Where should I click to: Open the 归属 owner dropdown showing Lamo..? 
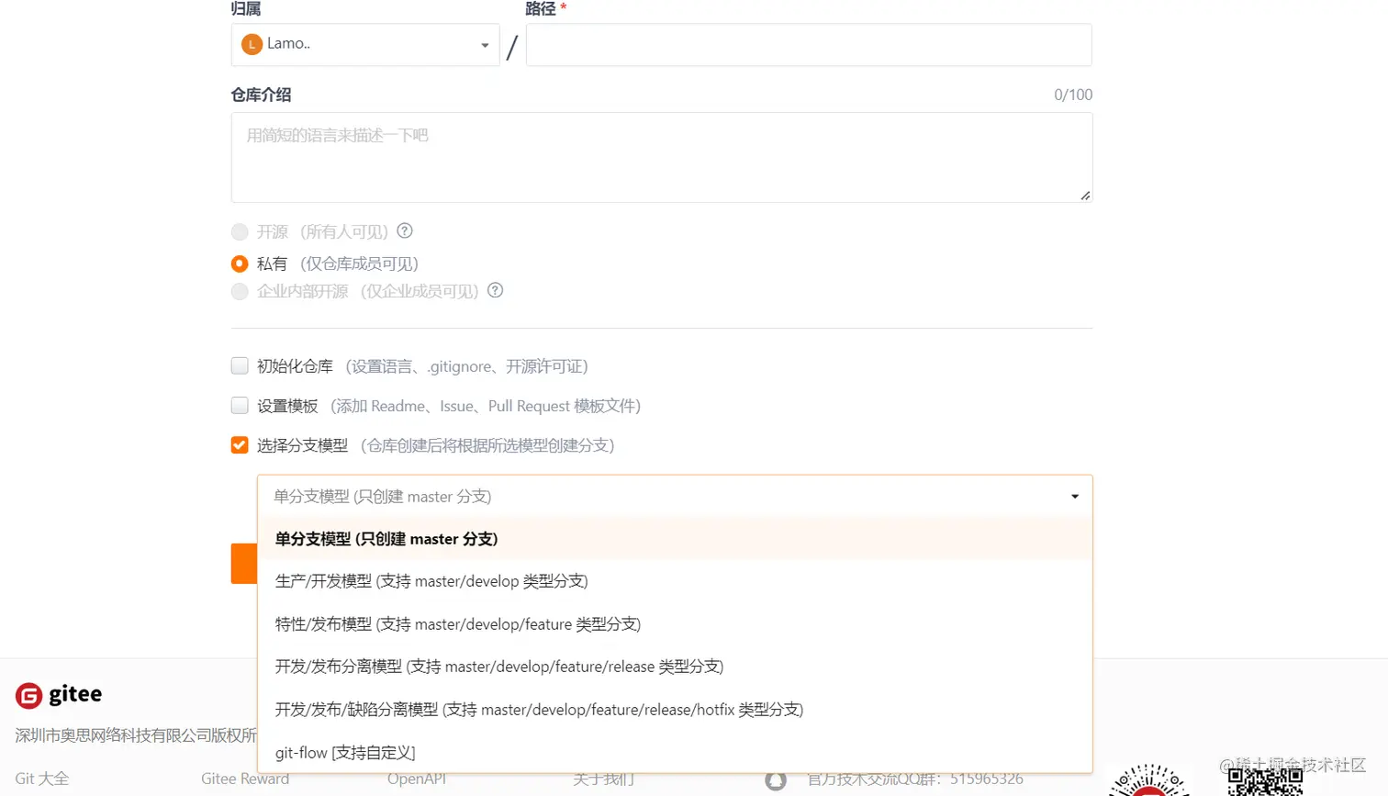[365, 44]
